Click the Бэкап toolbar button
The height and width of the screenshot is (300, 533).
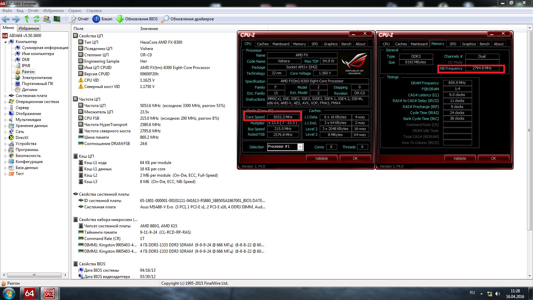103,19
